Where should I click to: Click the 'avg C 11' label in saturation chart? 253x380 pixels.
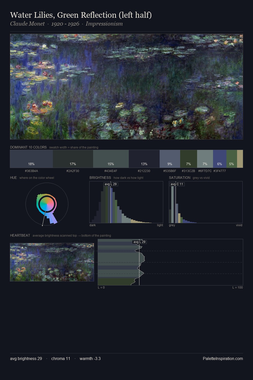177,184
